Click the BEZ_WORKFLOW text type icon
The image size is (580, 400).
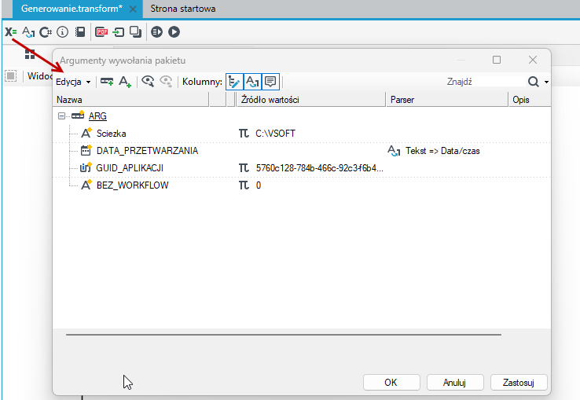click(x=86, y=185)
